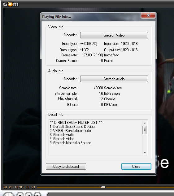Click the red X on dialog
The height and width of the screenshot is (196, 174).
pyautogui.click(x=148, y=15)
